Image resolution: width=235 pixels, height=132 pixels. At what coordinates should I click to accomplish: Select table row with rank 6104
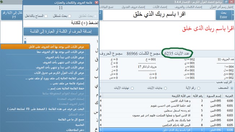pos(167,120)
